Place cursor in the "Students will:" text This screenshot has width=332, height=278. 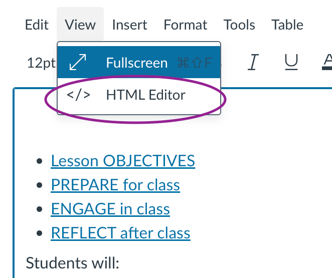(72, 262)
